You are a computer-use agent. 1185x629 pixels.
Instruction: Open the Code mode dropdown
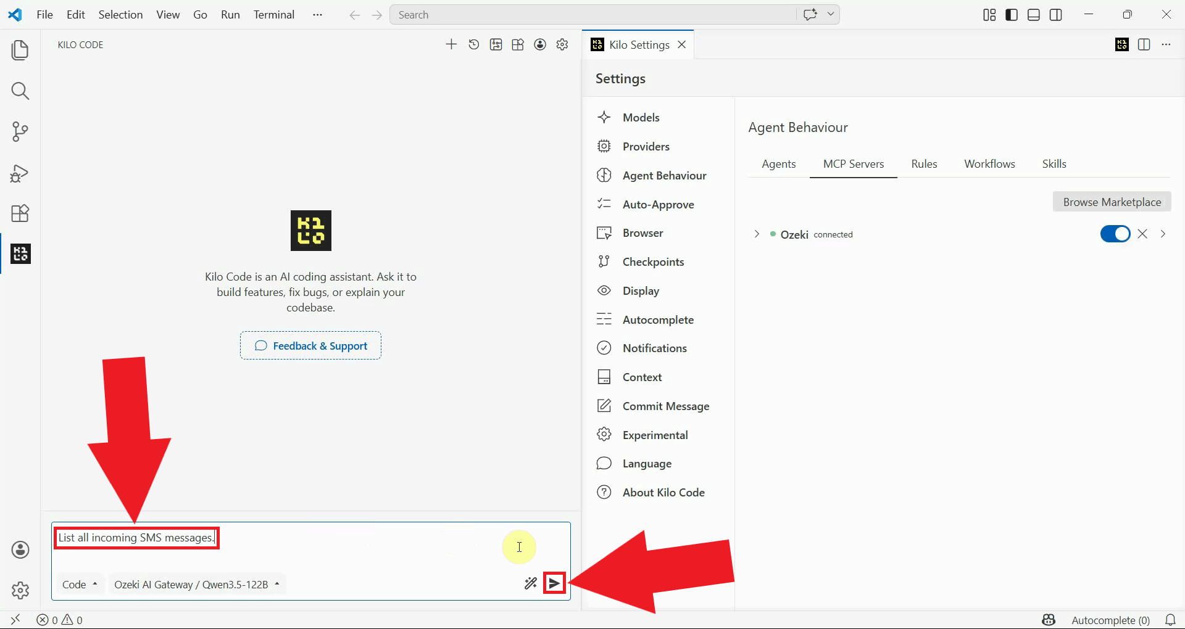point(80,584)
